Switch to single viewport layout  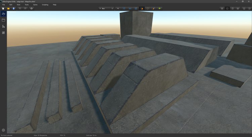(227, 8)
